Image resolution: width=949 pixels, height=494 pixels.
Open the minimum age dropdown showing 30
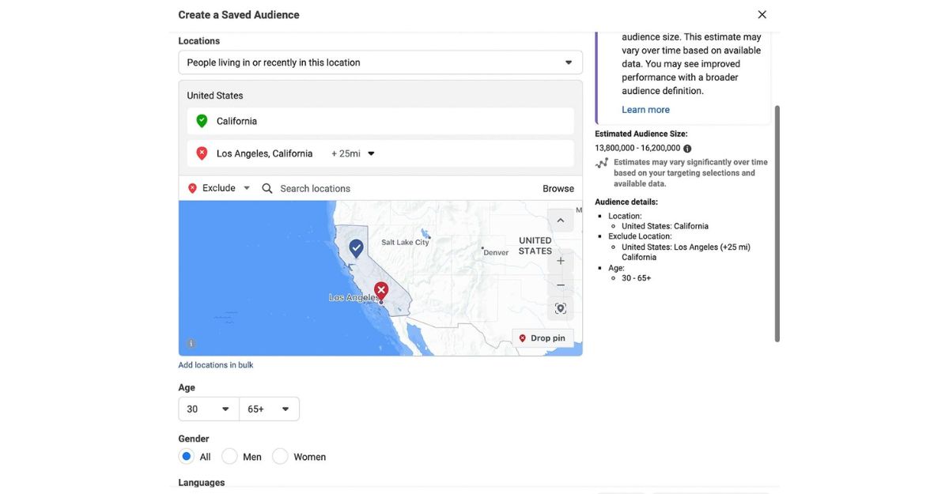[209, 409]
